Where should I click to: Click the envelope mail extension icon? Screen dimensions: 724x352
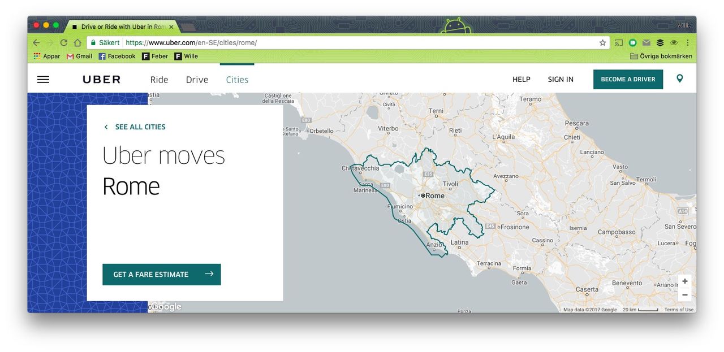[x=647, y=42]
